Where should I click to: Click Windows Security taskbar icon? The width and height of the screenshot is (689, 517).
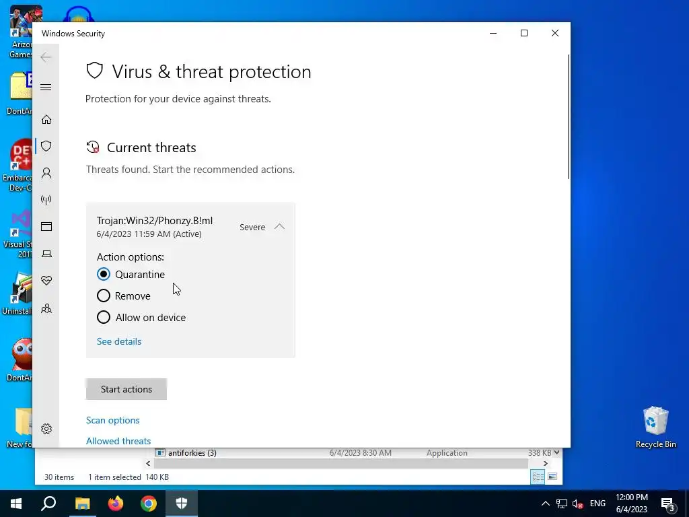182,504
